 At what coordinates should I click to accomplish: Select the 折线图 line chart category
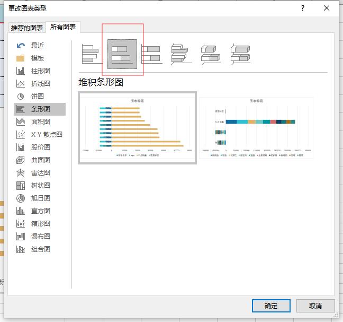[x=40, y=83]
